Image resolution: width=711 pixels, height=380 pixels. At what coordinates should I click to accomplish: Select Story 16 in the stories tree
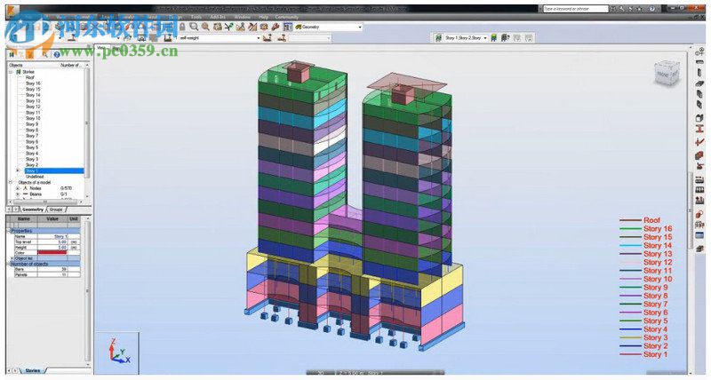(33, 83)
